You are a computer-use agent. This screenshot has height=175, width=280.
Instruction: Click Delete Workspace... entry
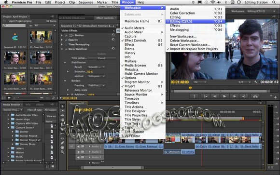[196, 40]
